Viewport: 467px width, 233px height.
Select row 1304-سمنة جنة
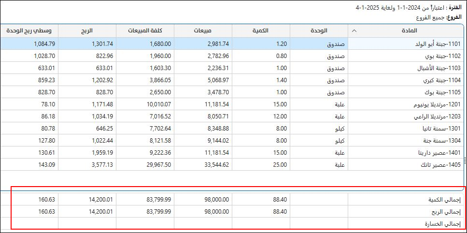pos(232,140)
